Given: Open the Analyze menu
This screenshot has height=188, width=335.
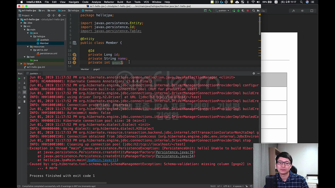Looking at the screenshot, I should pyautogui.click(x=96, y=2).
